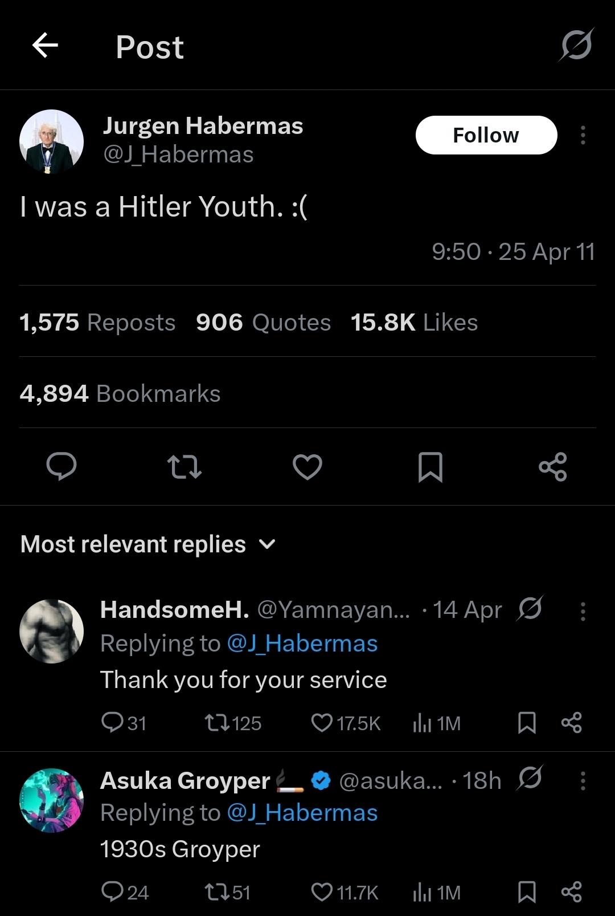Open the 1,575 Reposts list
The width and height of the screenshot is (615, 916).
(x=97, y=323)
